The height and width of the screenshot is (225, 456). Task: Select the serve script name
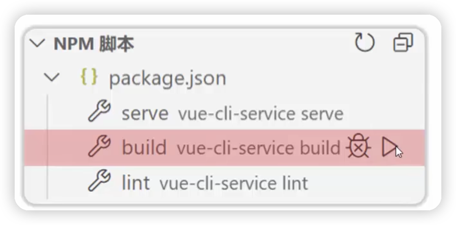pos(145,114)
